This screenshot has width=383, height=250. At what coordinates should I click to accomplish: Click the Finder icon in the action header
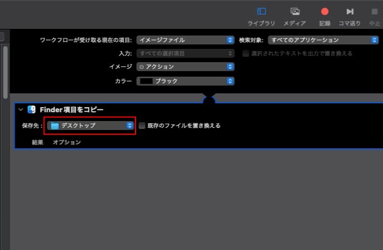click(x=32, y=110)
